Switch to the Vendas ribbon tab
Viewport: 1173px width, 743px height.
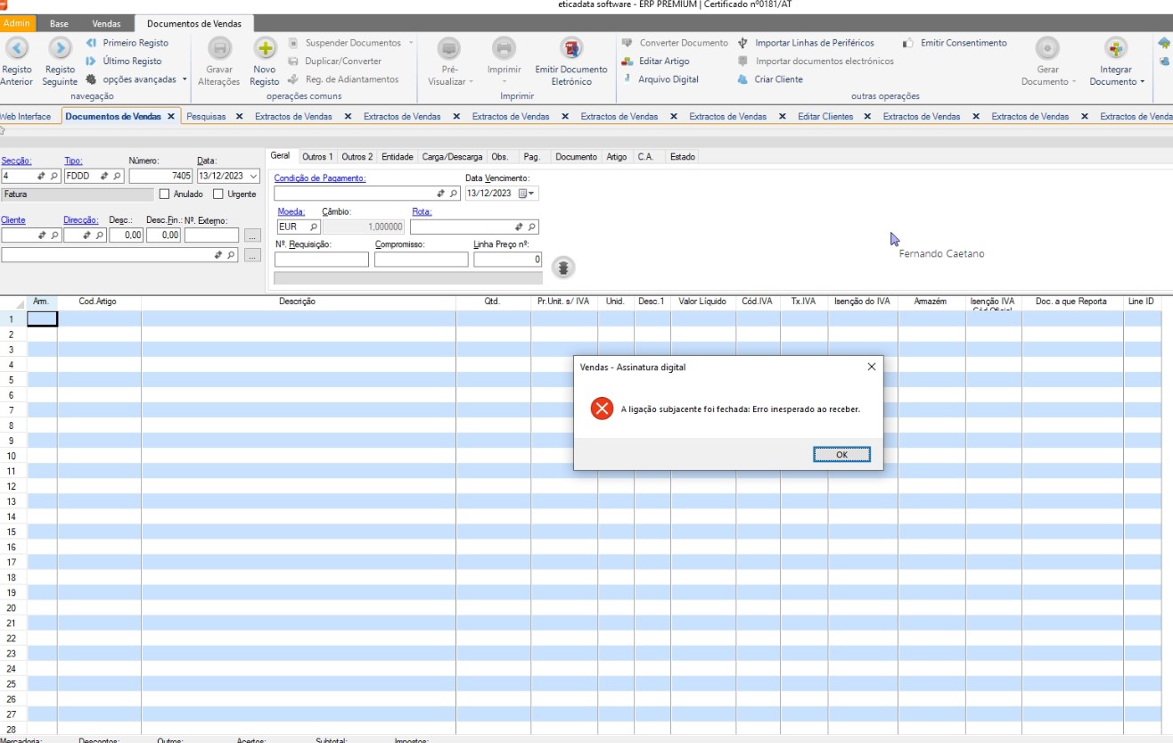[x=106, y=24]
